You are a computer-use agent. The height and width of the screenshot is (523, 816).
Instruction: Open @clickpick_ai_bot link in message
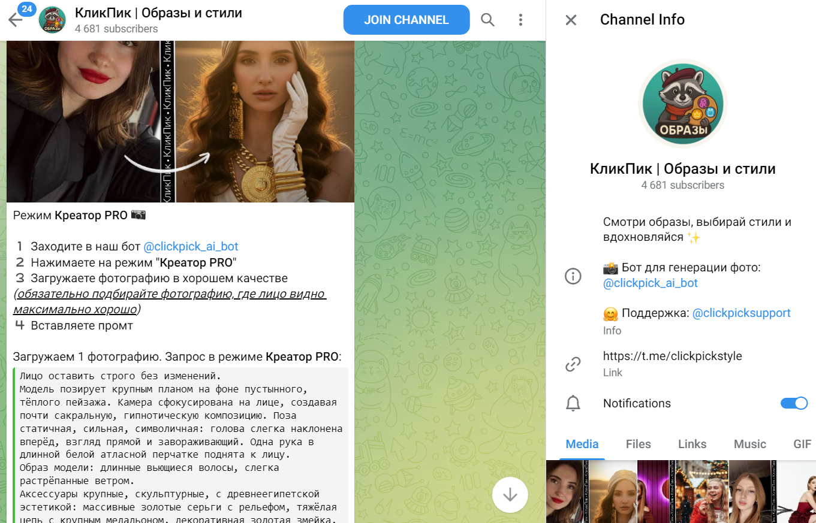(191, 246)
